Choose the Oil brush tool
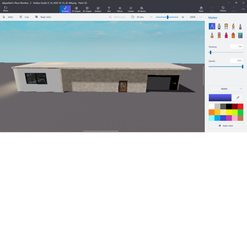Viewport: 247px width, 247px height. point(226,26)
